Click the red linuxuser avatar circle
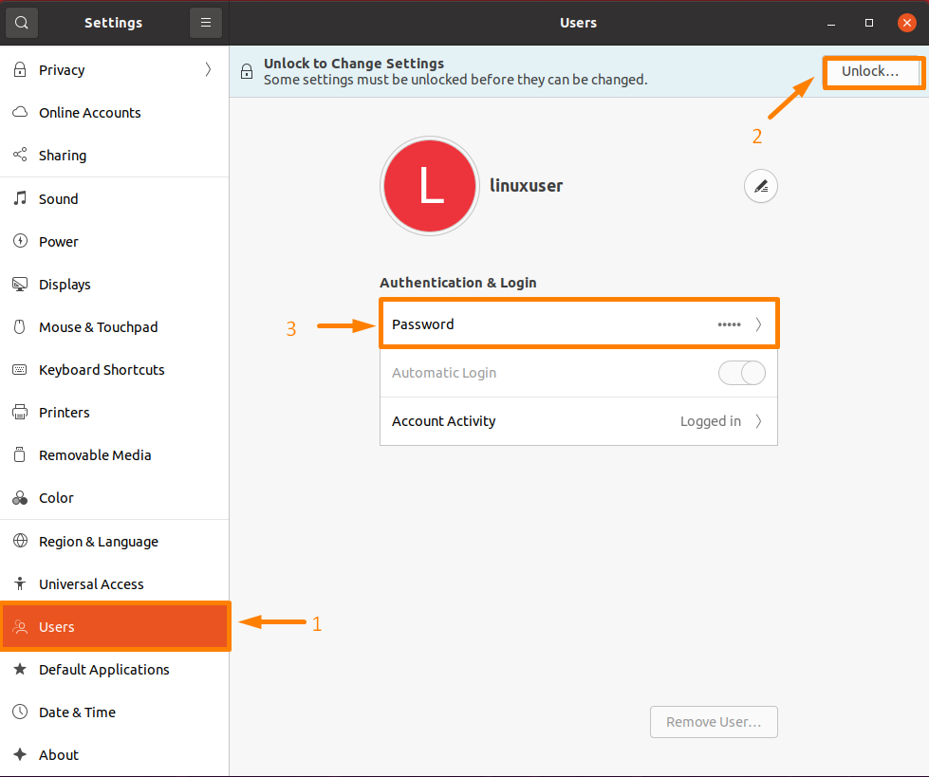929x777 pixels. (429, 186)
